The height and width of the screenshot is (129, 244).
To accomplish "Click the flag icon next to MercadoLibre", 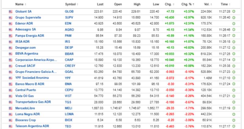I will [x=11, y=108].
